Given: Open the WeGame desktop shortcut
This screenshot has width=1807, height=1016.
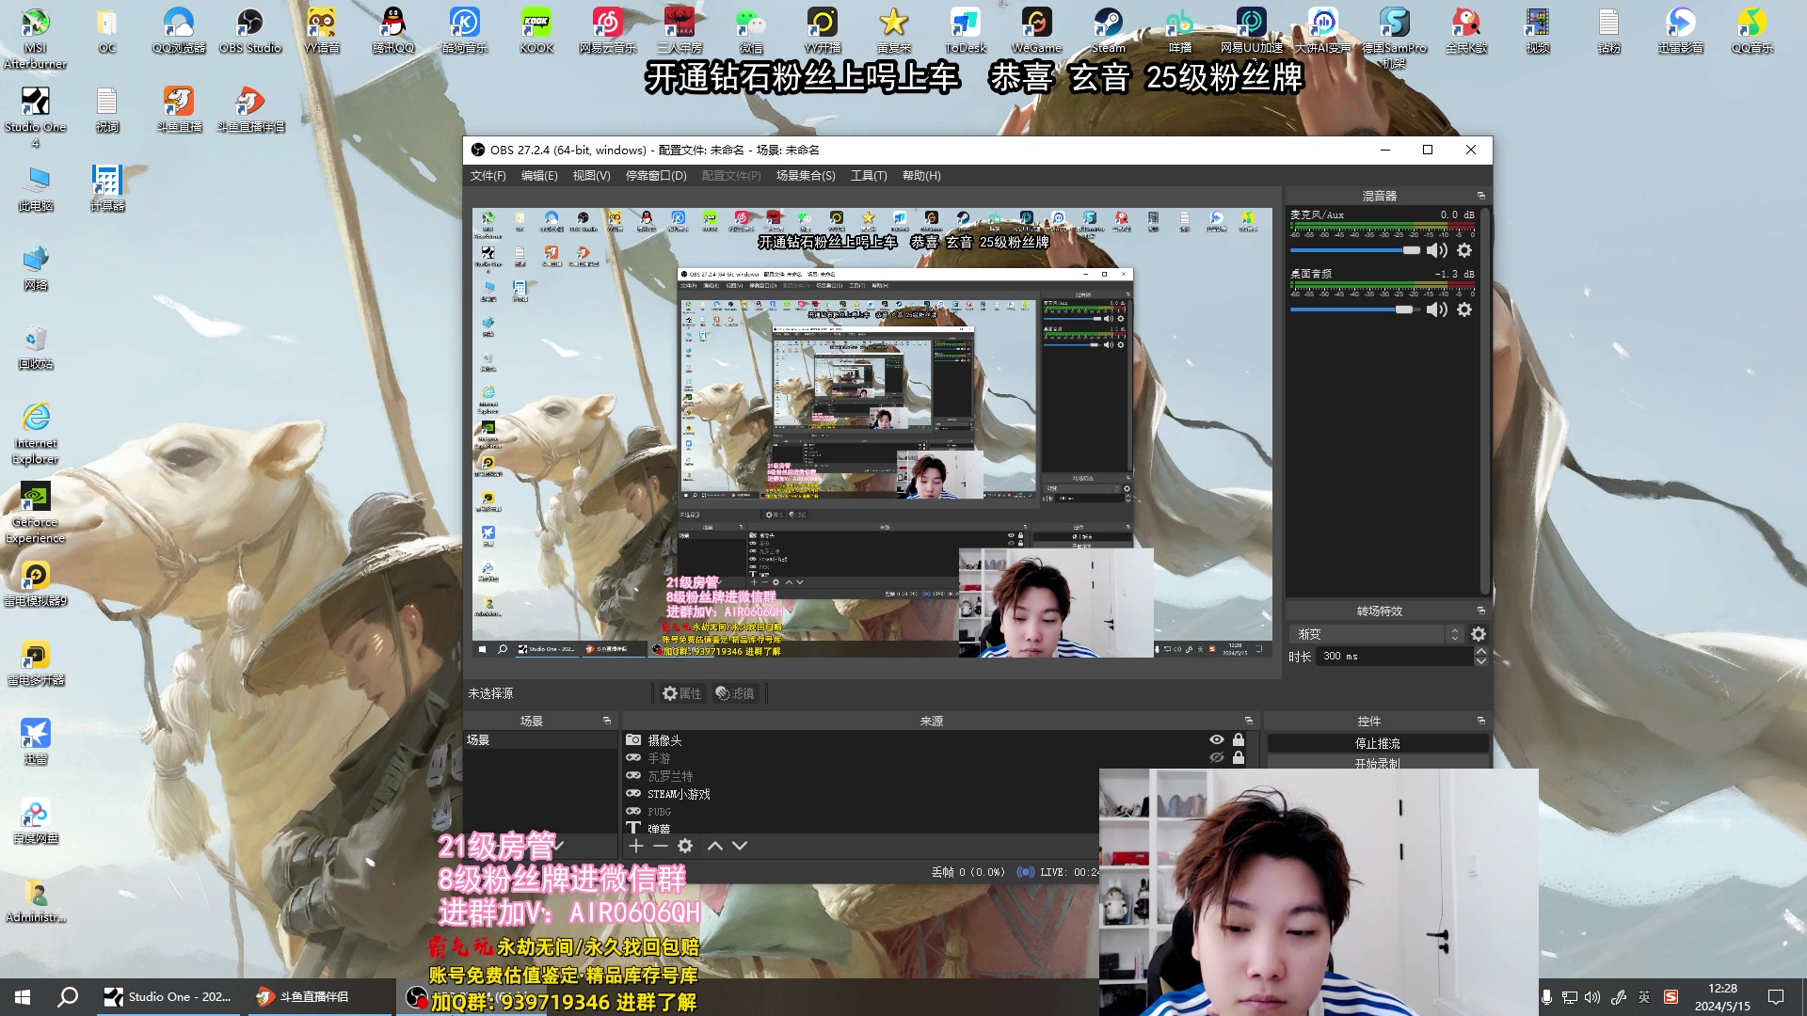Looking at the screenshot, I should [1036, 30].
